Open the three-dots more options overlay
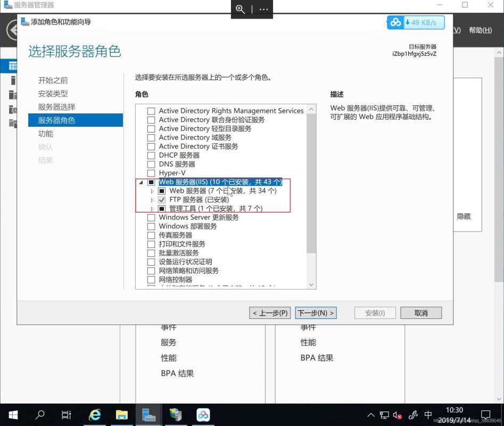Viewport: 504px width, 426px height. coord(263,10)
